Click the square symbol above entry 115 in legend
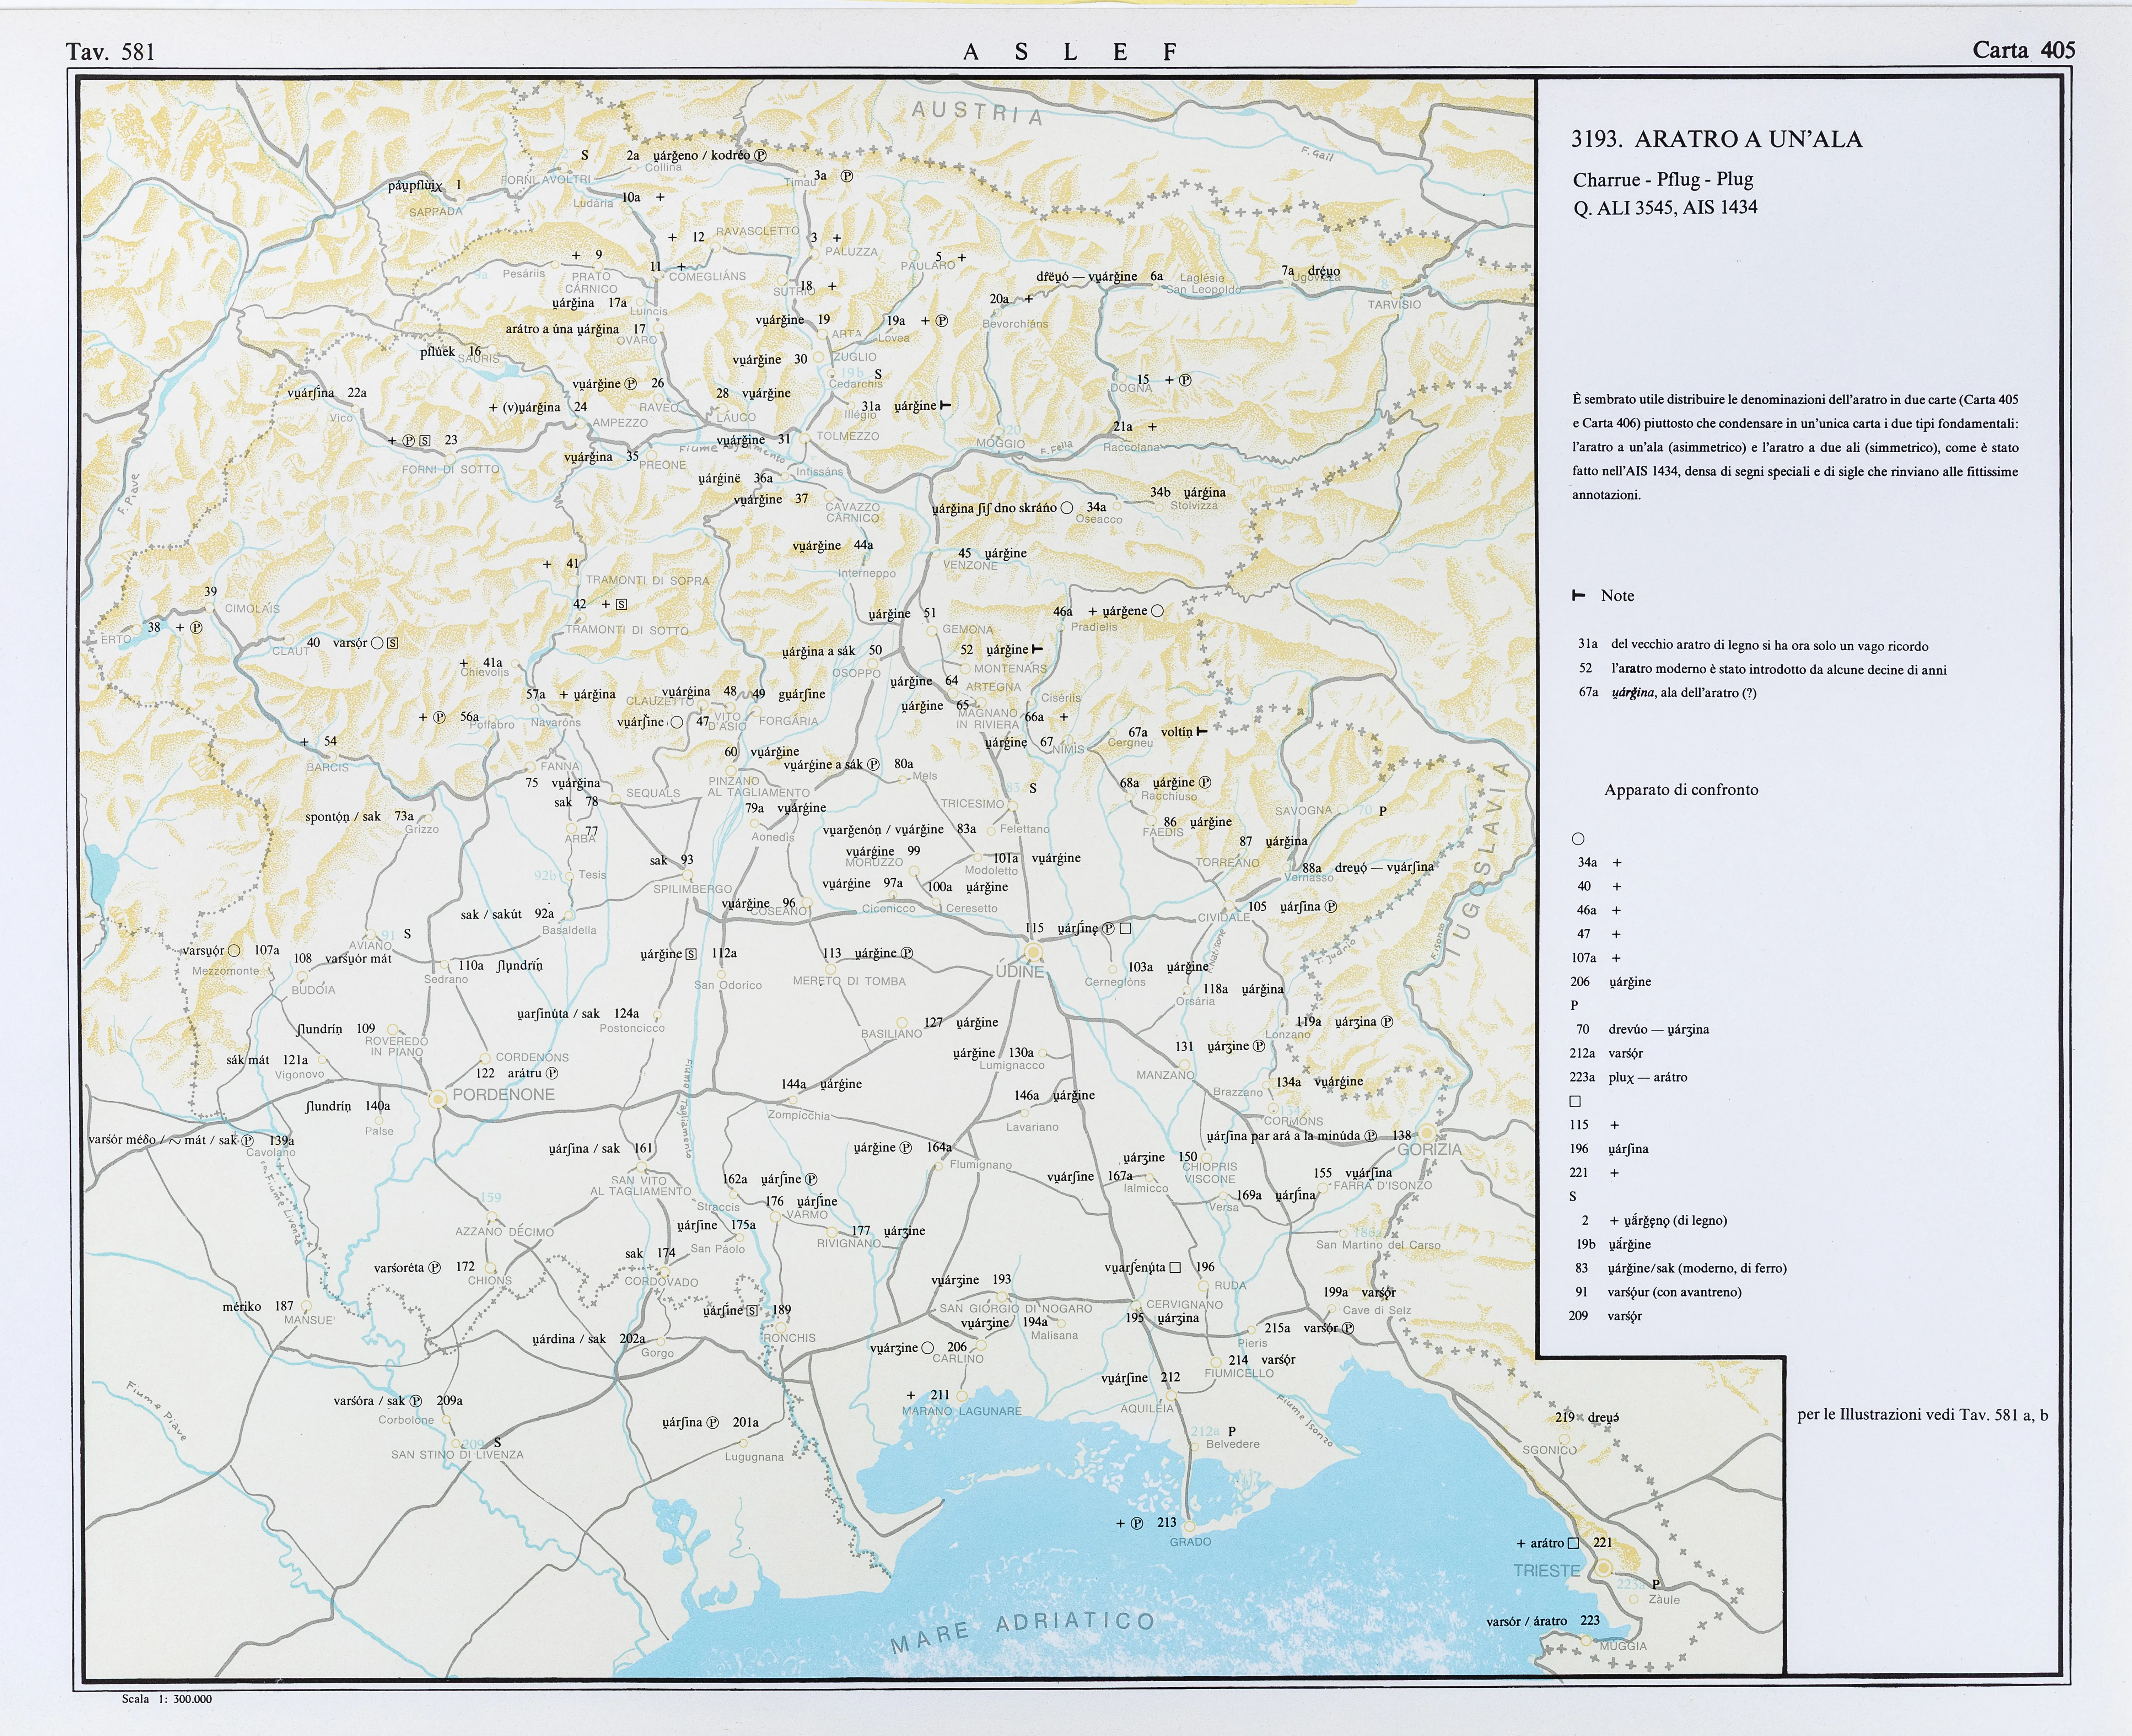The height and width of the screenshot is (1736, 2132). [x=1575, y=1101]
